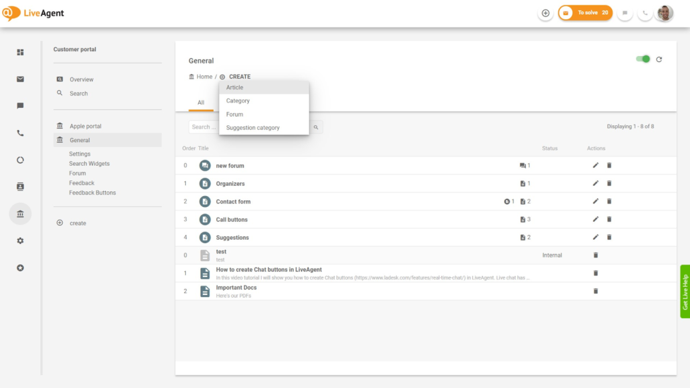Open the new forum row title
Viewport: 690px width, 388px height.
click(x=230, y=166)
